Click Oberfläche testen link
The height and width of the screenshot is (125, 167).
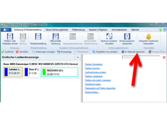coord(93,84)
